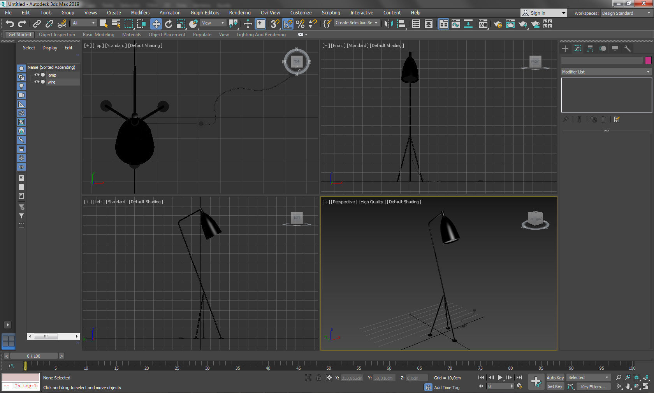This screenshot has width=654, height=393.
Task: Open the key filter Selected dropdown
Action: (588, 377)
